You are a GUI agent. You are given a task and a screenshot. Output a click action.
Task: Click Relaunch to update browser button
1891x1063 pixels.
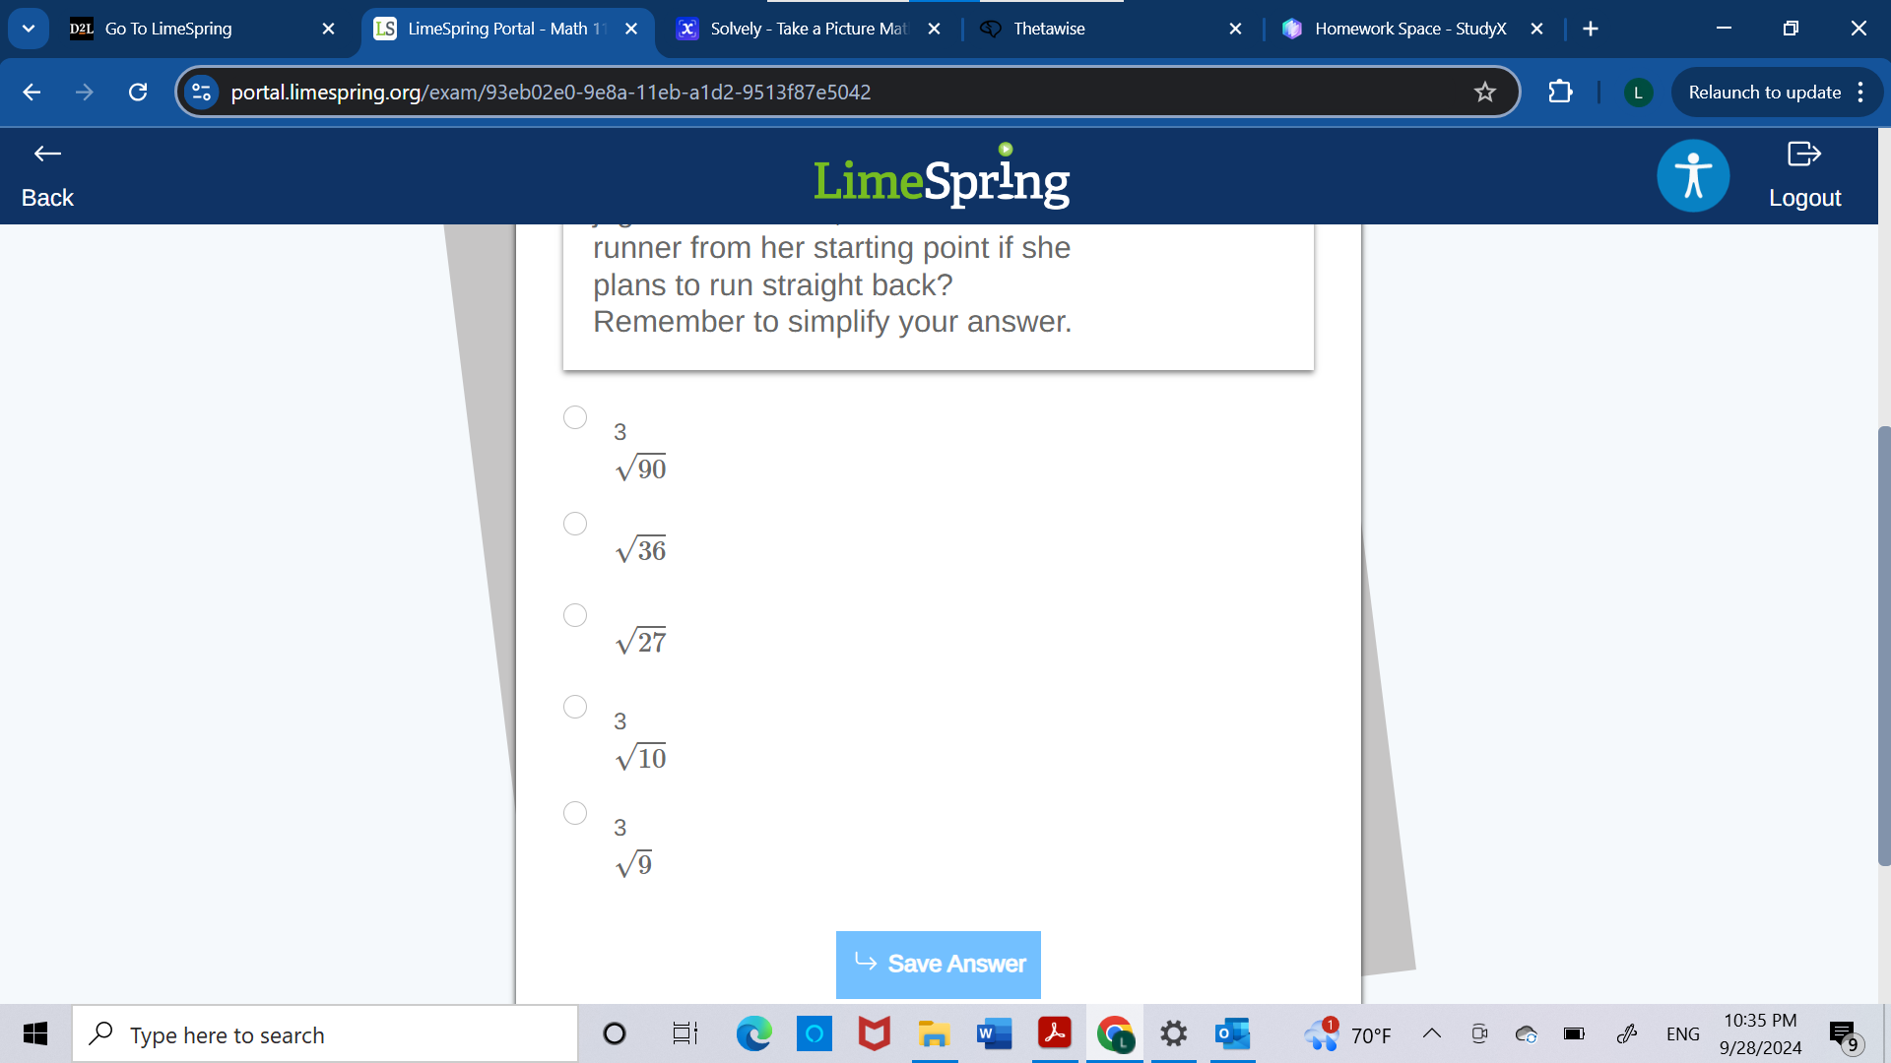(x=1766, y=93)
